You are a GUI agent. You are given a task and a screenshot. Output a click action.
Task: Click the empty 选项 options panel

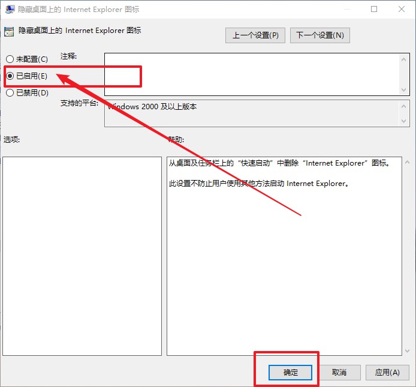click(x=82, y=256)
